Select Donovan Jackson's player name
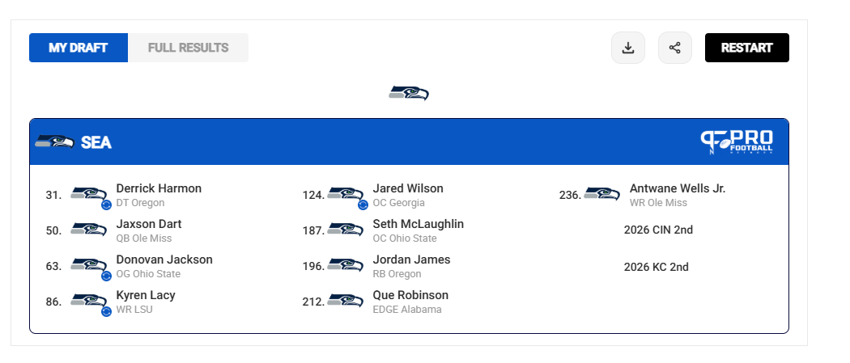Image resolution: width=850 pixels, height=363 pixels. [x=164, y=260]
